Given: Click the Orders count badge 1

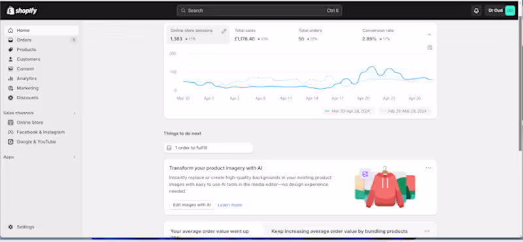Looking at the screenshot, I should (74, 40).
